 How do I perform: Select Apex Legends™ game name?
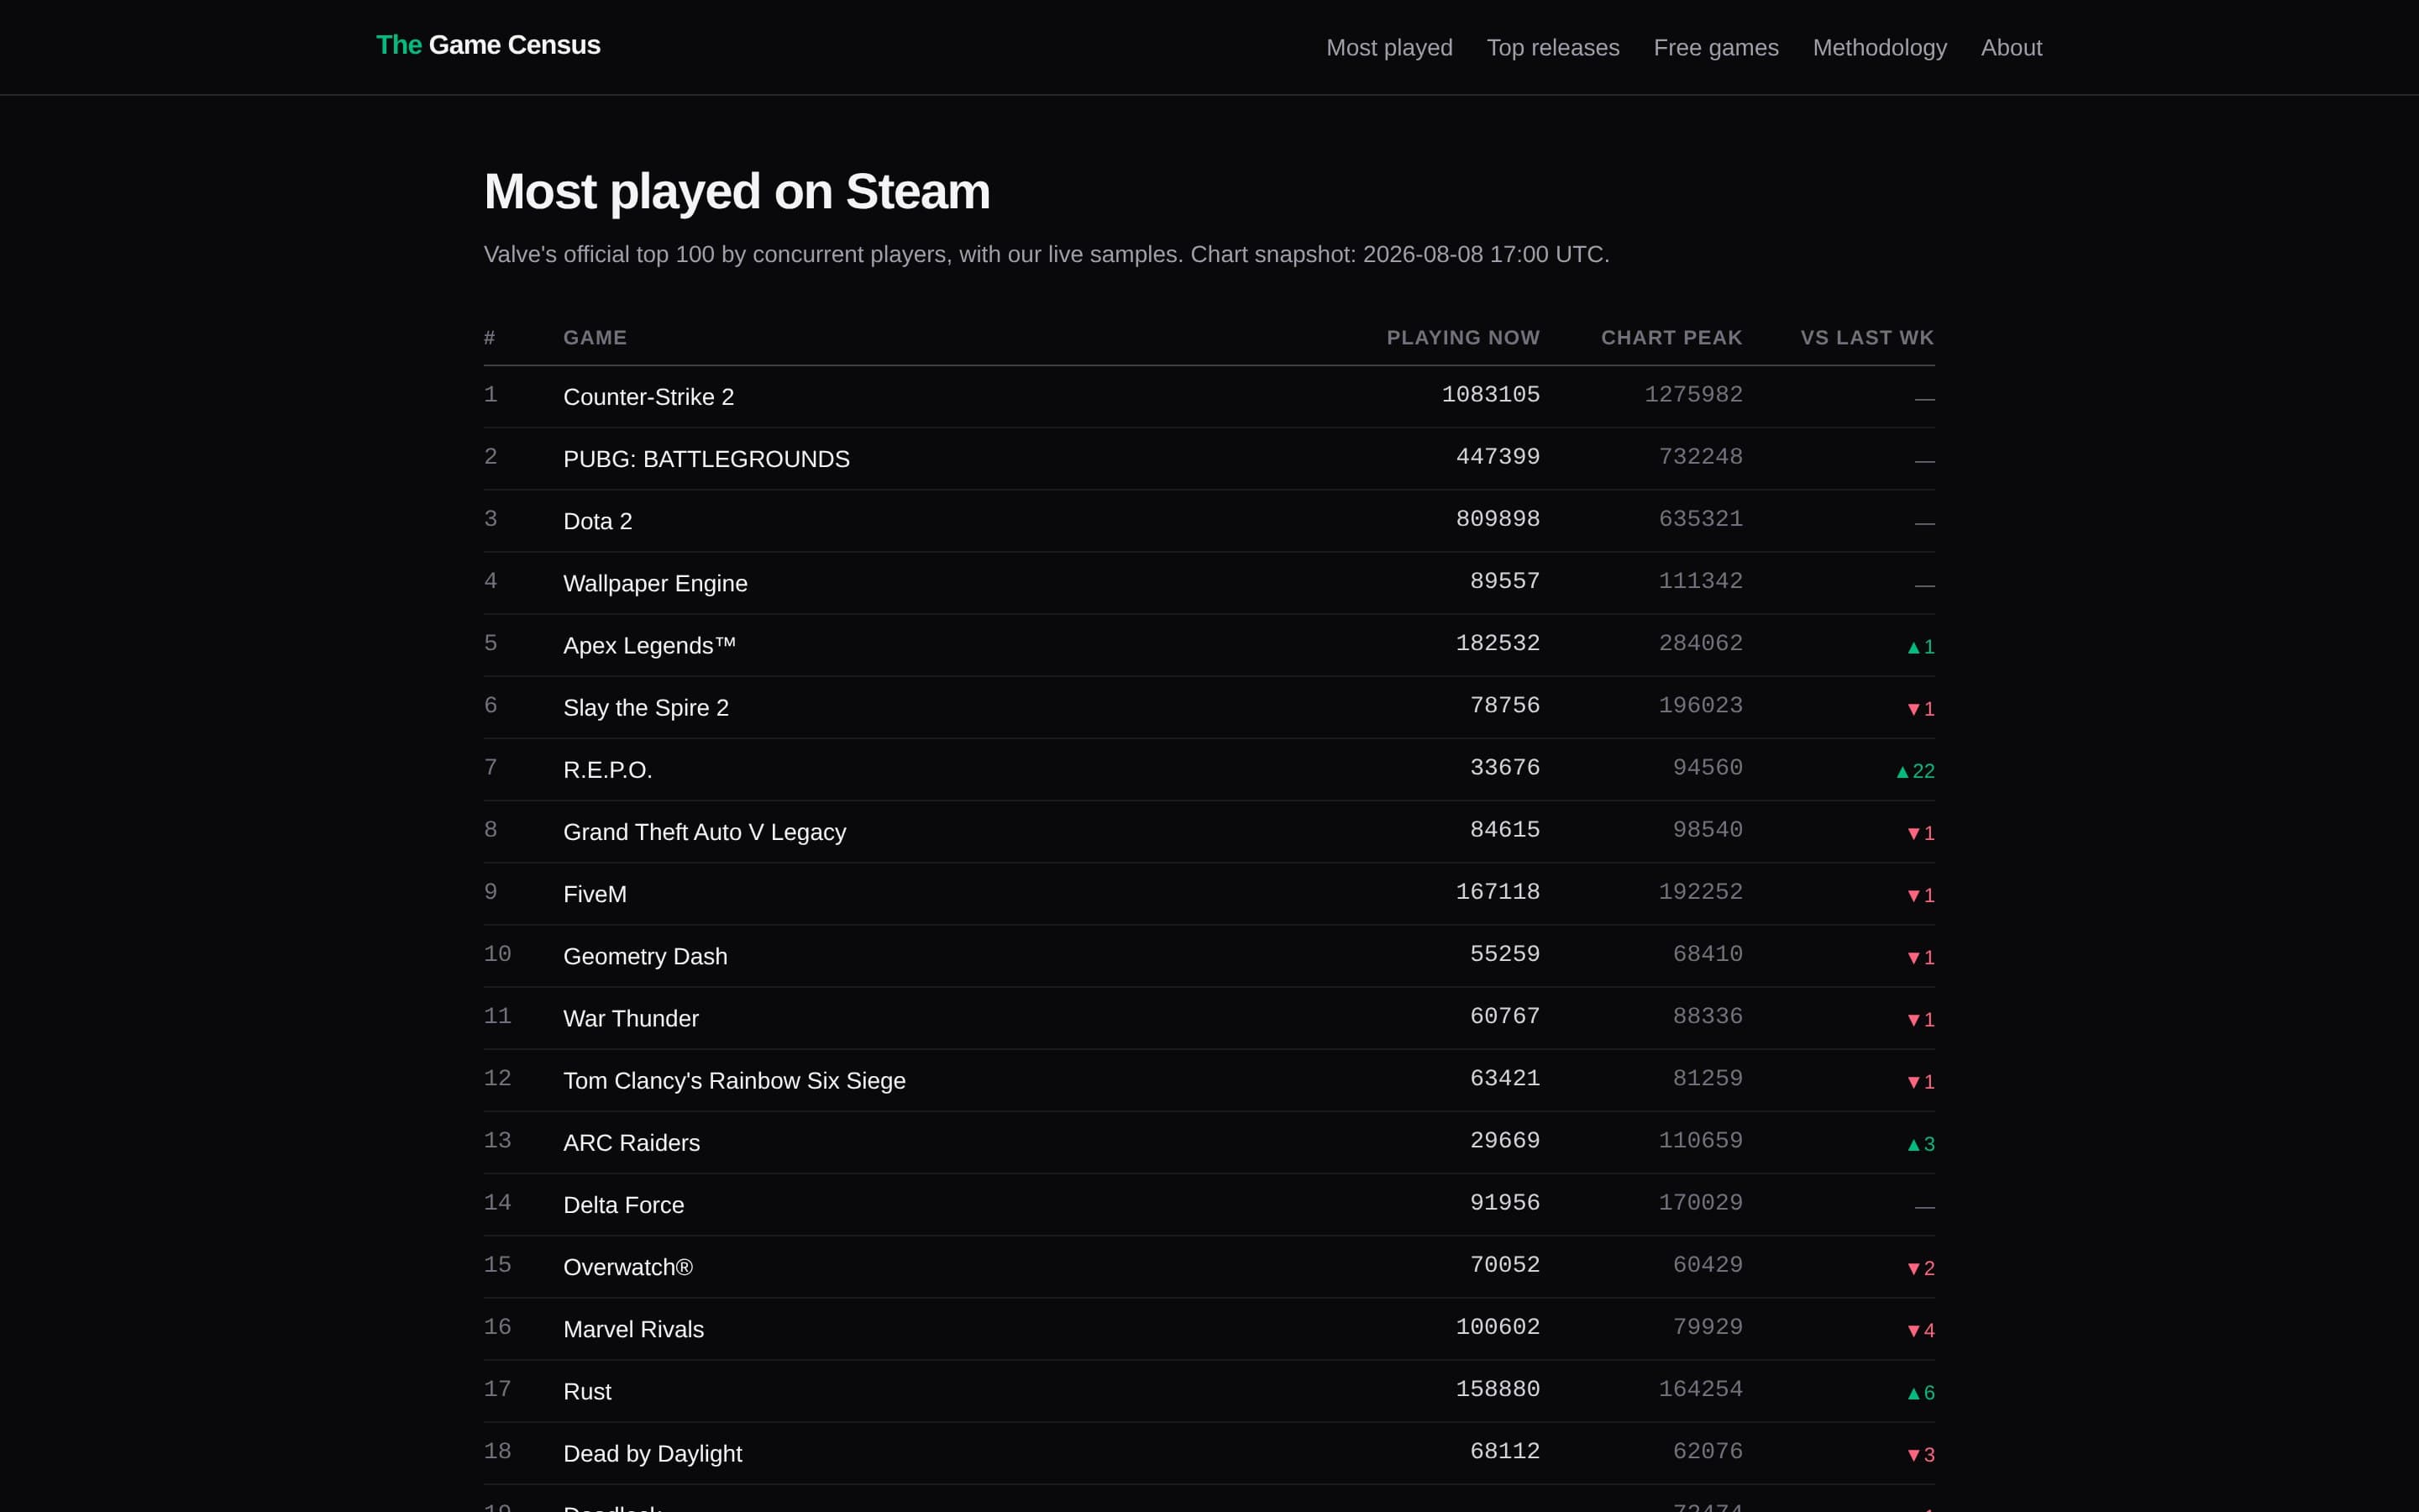(650, 645)
